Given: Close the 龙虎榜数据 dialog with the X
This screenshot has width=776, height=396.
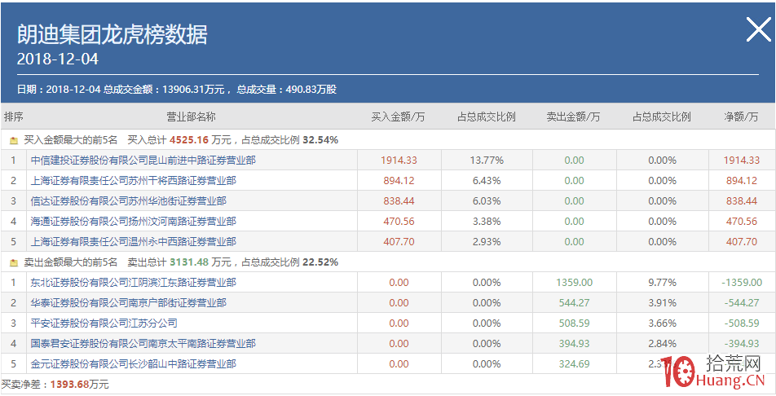Looking at the screenshot, I should pos(759,29).
